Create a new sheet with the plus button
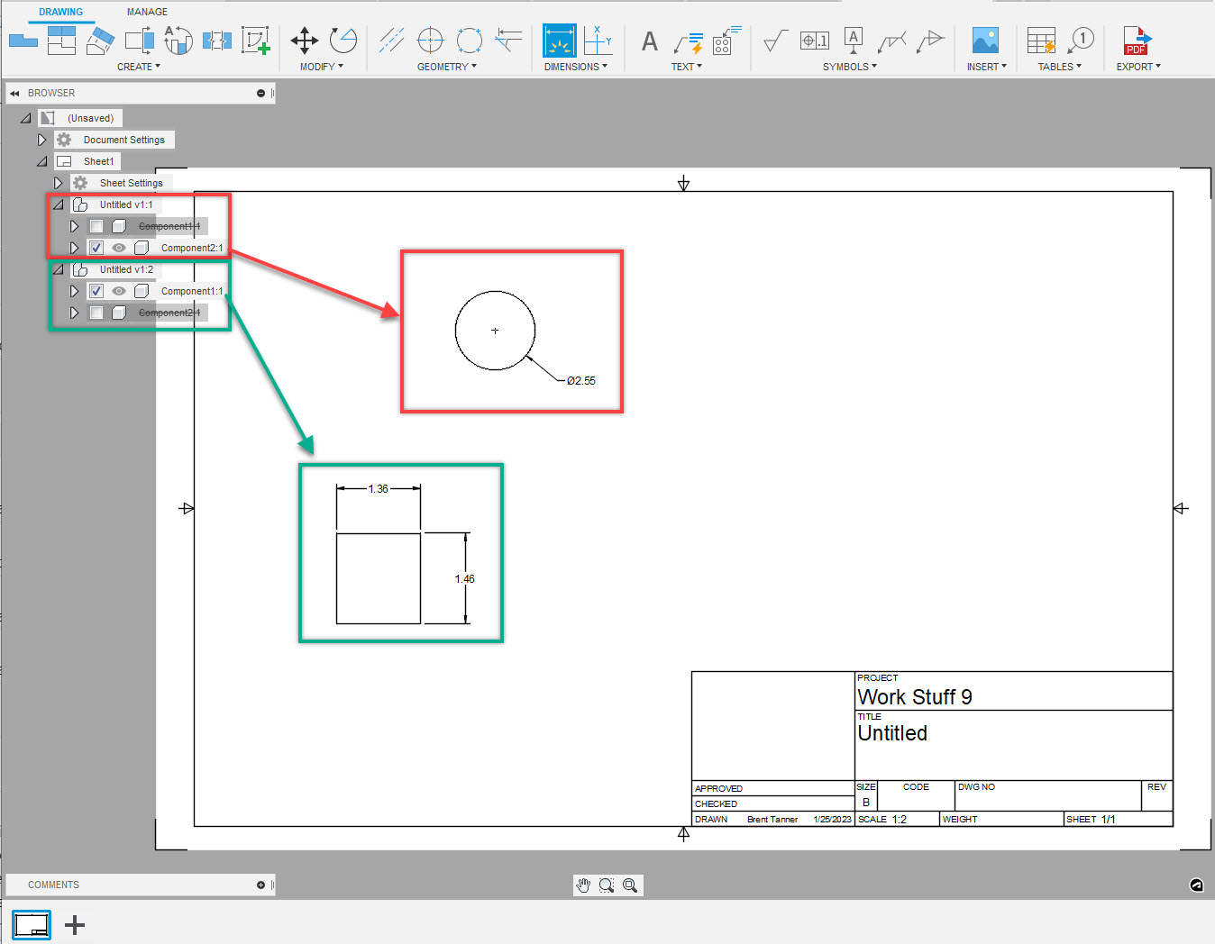Viewport: 1215px width, 944px height. click(74, 924)
